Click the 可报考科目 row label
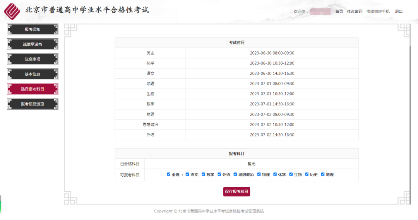This screenshot has width=418, height=220. point(130,175)
